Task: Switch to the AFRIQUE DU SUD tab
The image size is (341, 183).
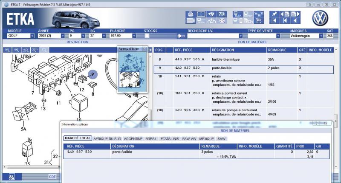Action: [107, 139]
